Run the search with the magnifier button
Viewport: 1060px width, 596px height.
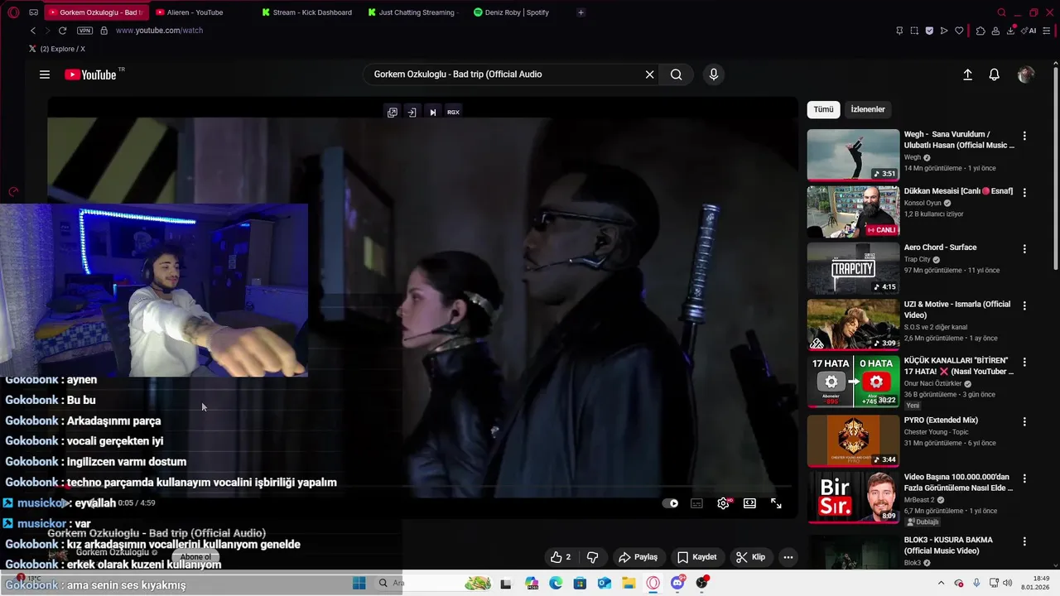pos(677,74)
